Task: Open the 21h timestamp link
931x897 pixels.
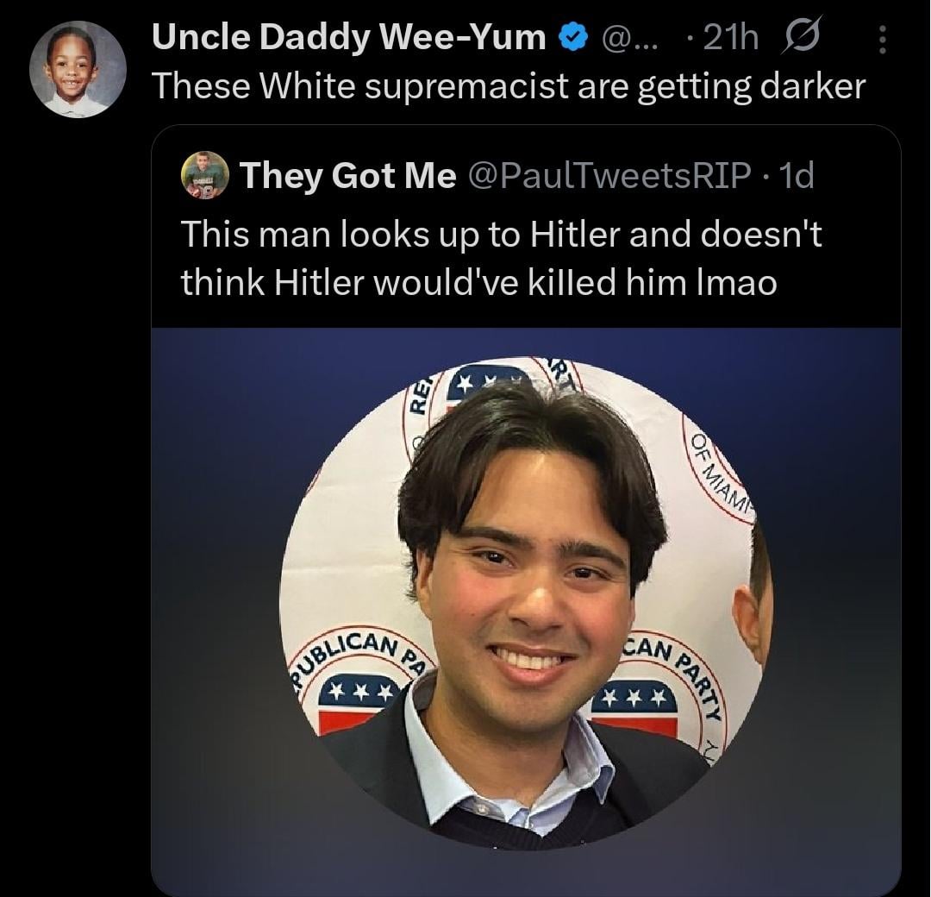Action: pos(731,37)
